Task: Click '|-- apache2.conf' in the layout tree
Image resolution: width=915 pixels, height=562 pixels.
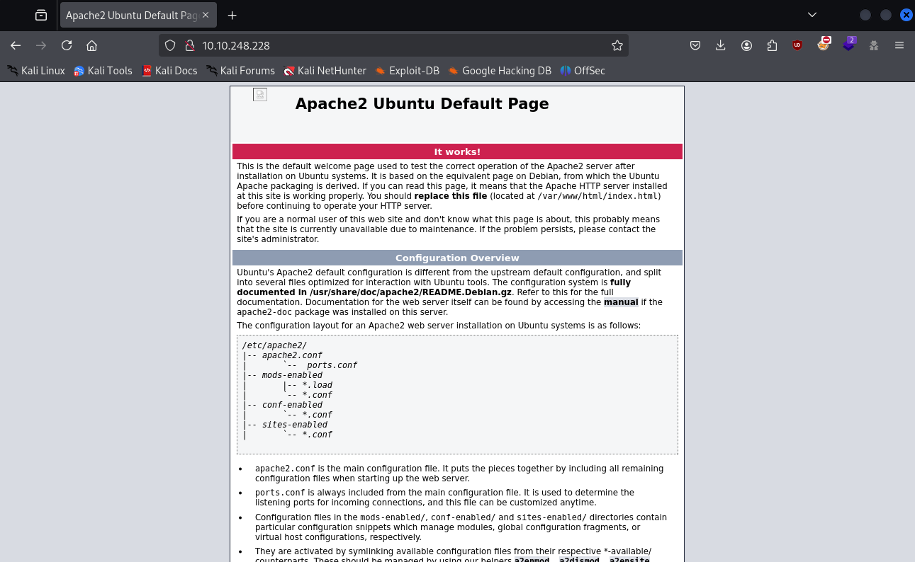Action: [282, 355]
